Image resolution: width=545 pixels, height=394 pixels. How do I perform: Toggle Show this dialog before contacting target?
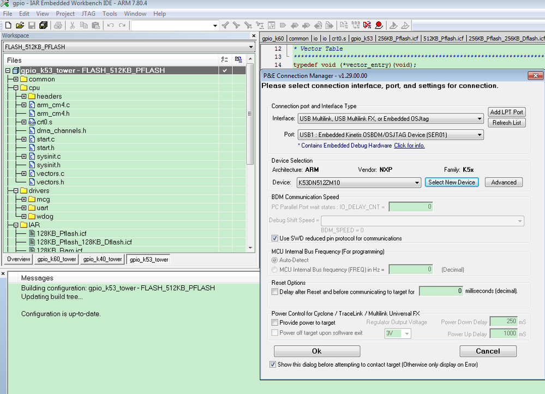[273, 365]
